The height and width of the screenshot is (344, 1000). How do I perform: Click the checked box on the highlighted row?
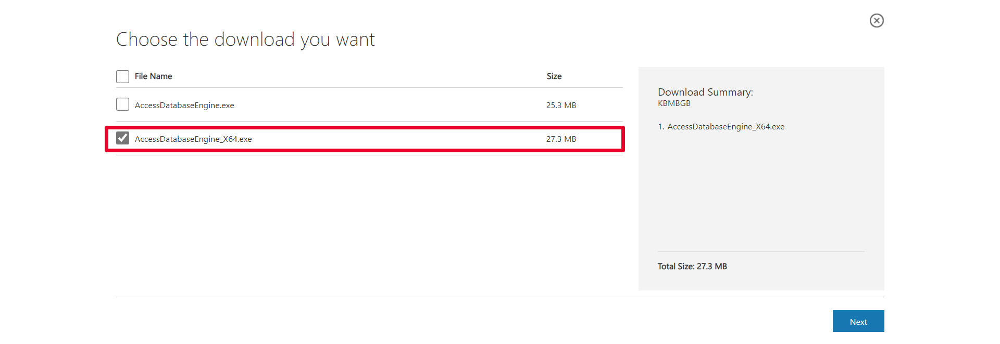point(122,138)
